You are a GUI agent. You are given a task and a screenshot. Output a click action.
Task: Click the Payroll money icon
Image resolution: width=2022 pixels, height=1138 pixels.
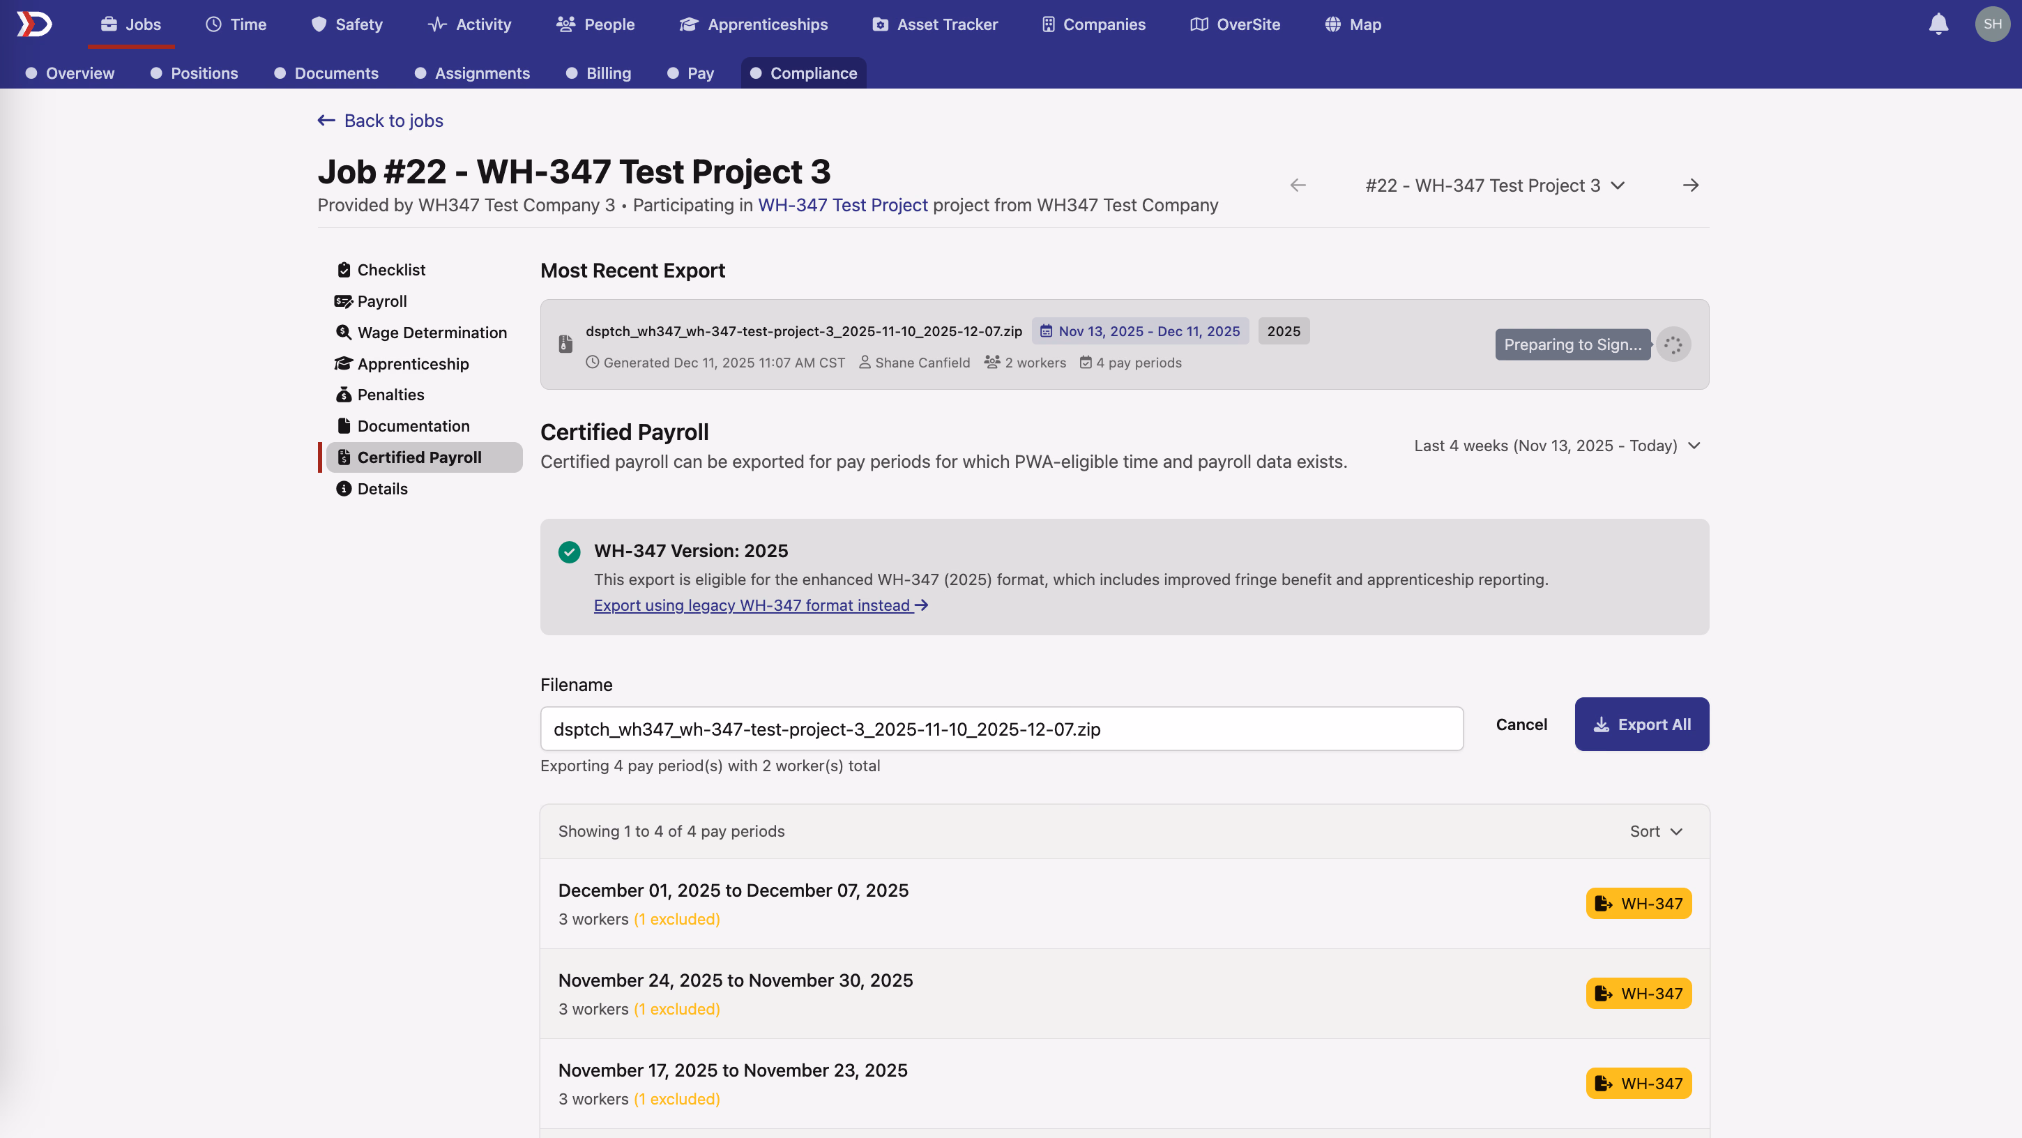point(343,301)
